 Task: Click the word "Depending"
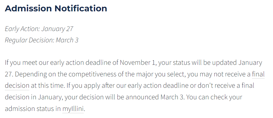[x=32, y=74]
